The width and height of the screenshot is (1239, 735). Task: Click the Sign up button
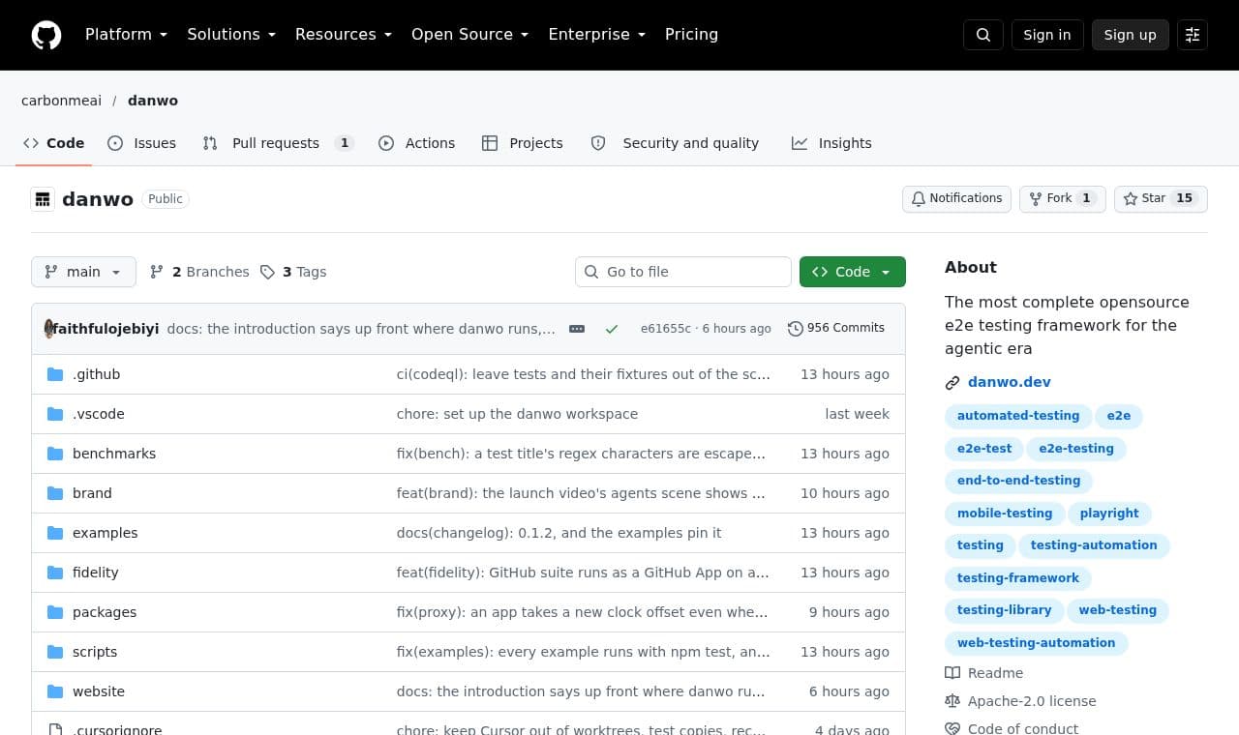point(1131,35)
